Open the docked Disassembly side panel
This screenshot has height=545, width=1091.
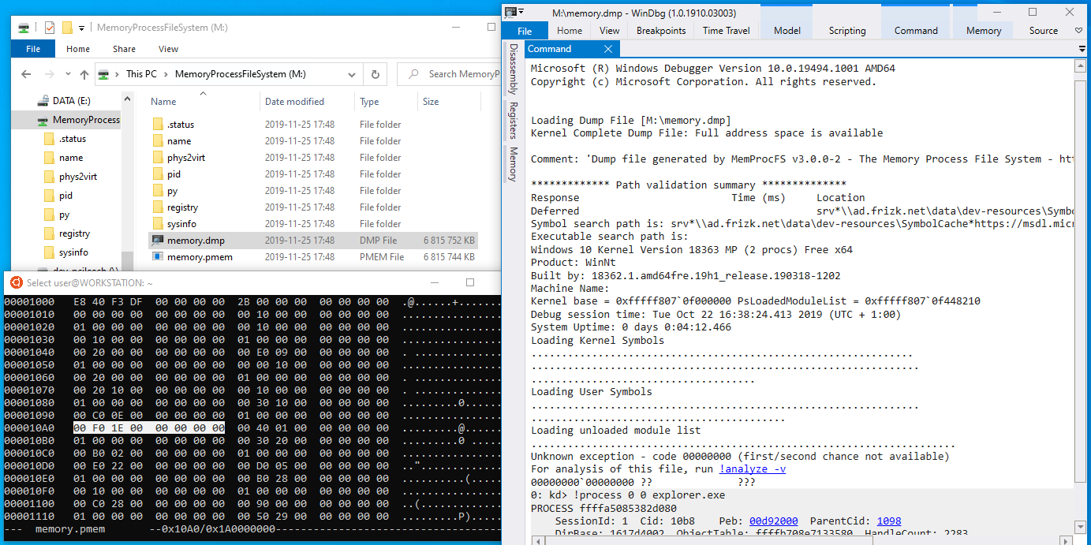point(513,68)
